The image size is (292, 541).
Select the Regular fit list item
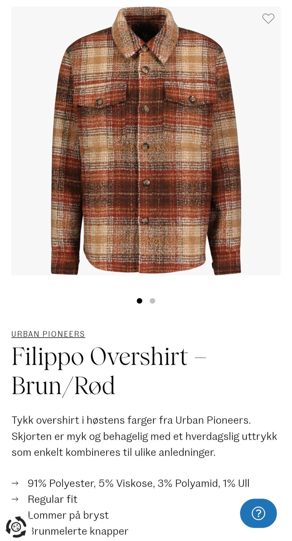(52, 499)
